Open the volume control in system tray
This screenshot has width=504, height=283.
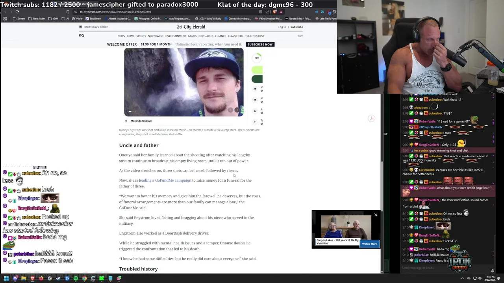coord(480,278)
